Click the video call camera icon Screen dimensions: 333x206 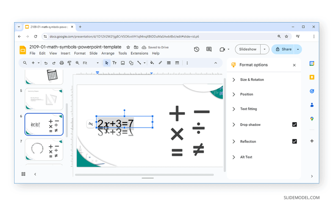pos(222,49)
